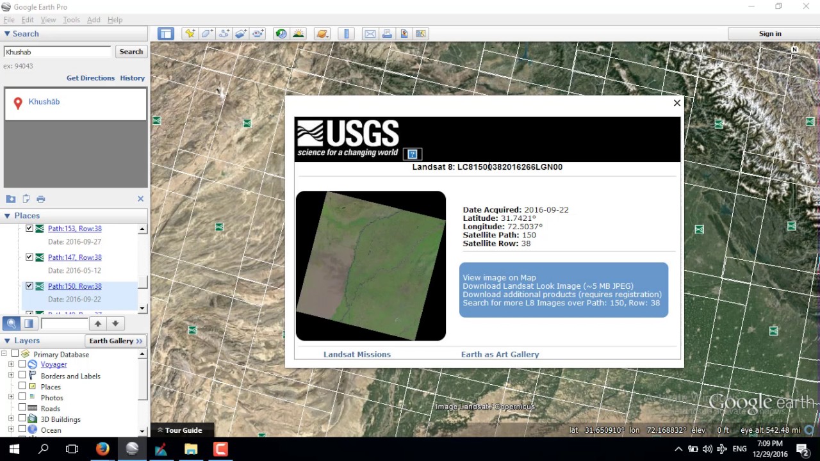
Task: Click the printer icon in search panel
Action: (x=41, y=199)
